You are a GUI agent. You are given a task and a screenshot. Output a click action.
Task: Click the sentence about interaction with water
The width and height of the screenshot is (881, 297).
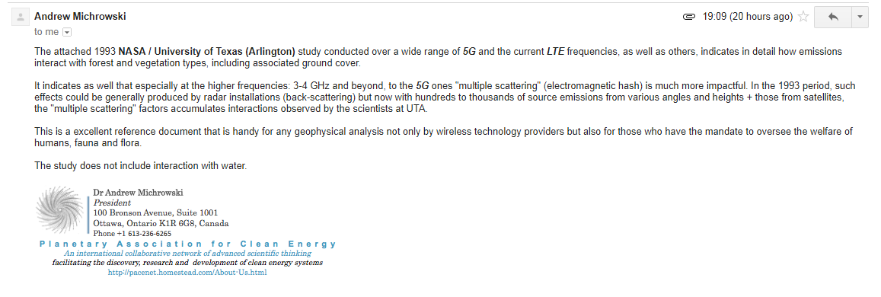(140, 165)
